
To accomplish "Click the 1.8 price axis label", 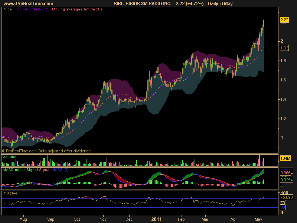I will pyautogui.click(x=283, y=61).
